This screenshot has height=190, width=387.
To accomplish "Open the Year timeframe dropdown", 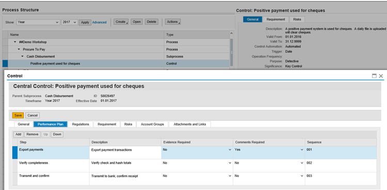I will tap(38, 22).
